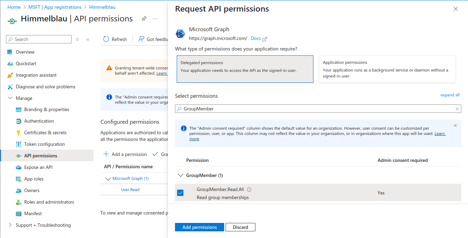468x238 pixels.
Task: Click the Add permissions button
Action: coord(200,227)
